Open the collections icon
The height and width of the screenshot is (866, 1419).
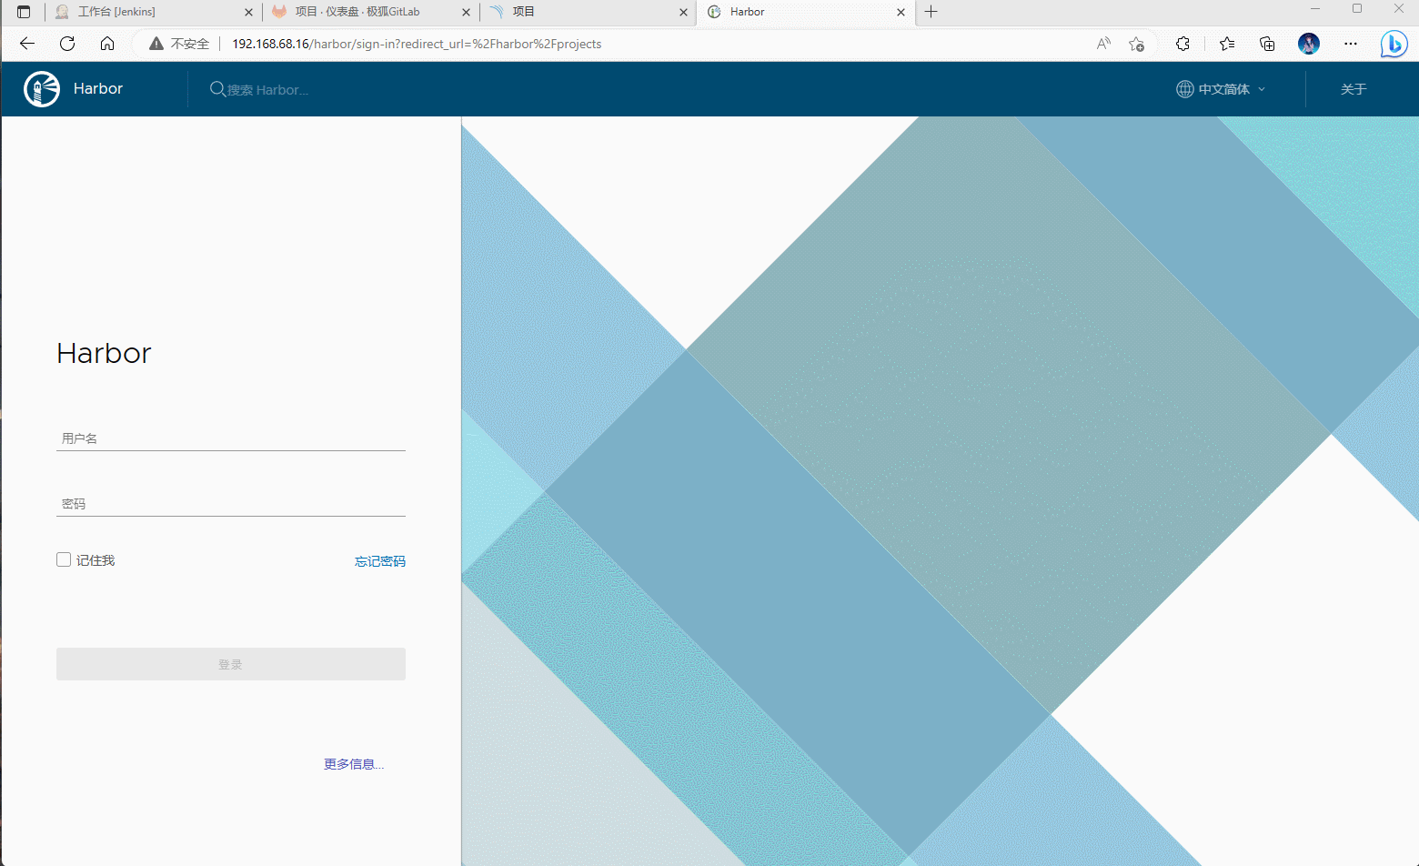1267,44
